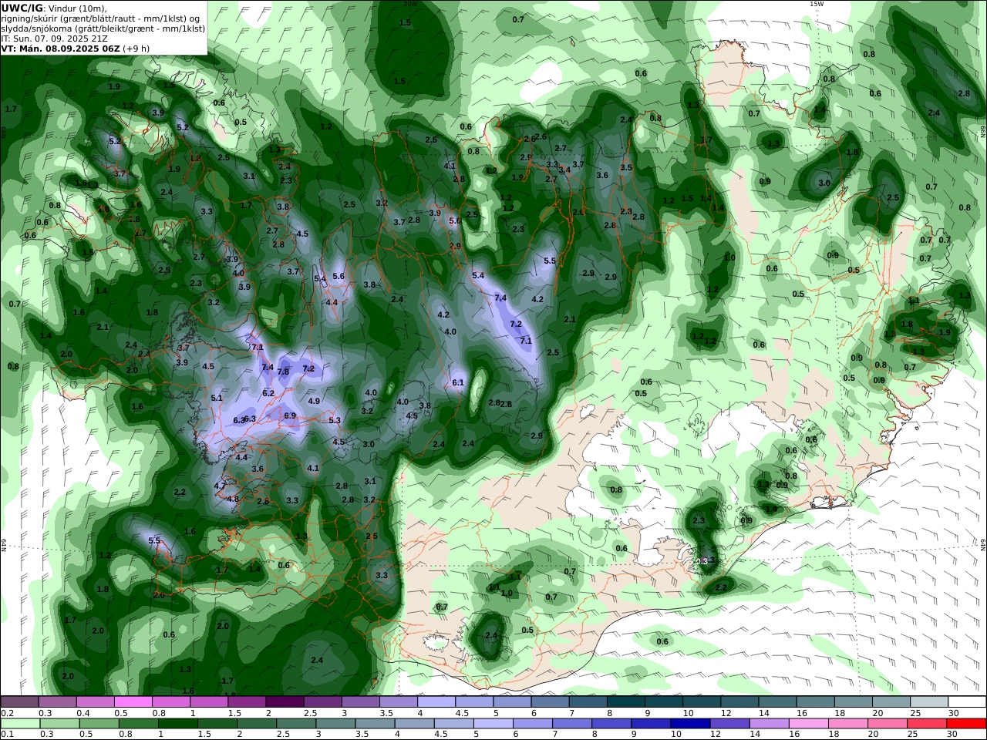Click bottom legend swatch between 1 and 1.5
987x740 pixels.
177,723
